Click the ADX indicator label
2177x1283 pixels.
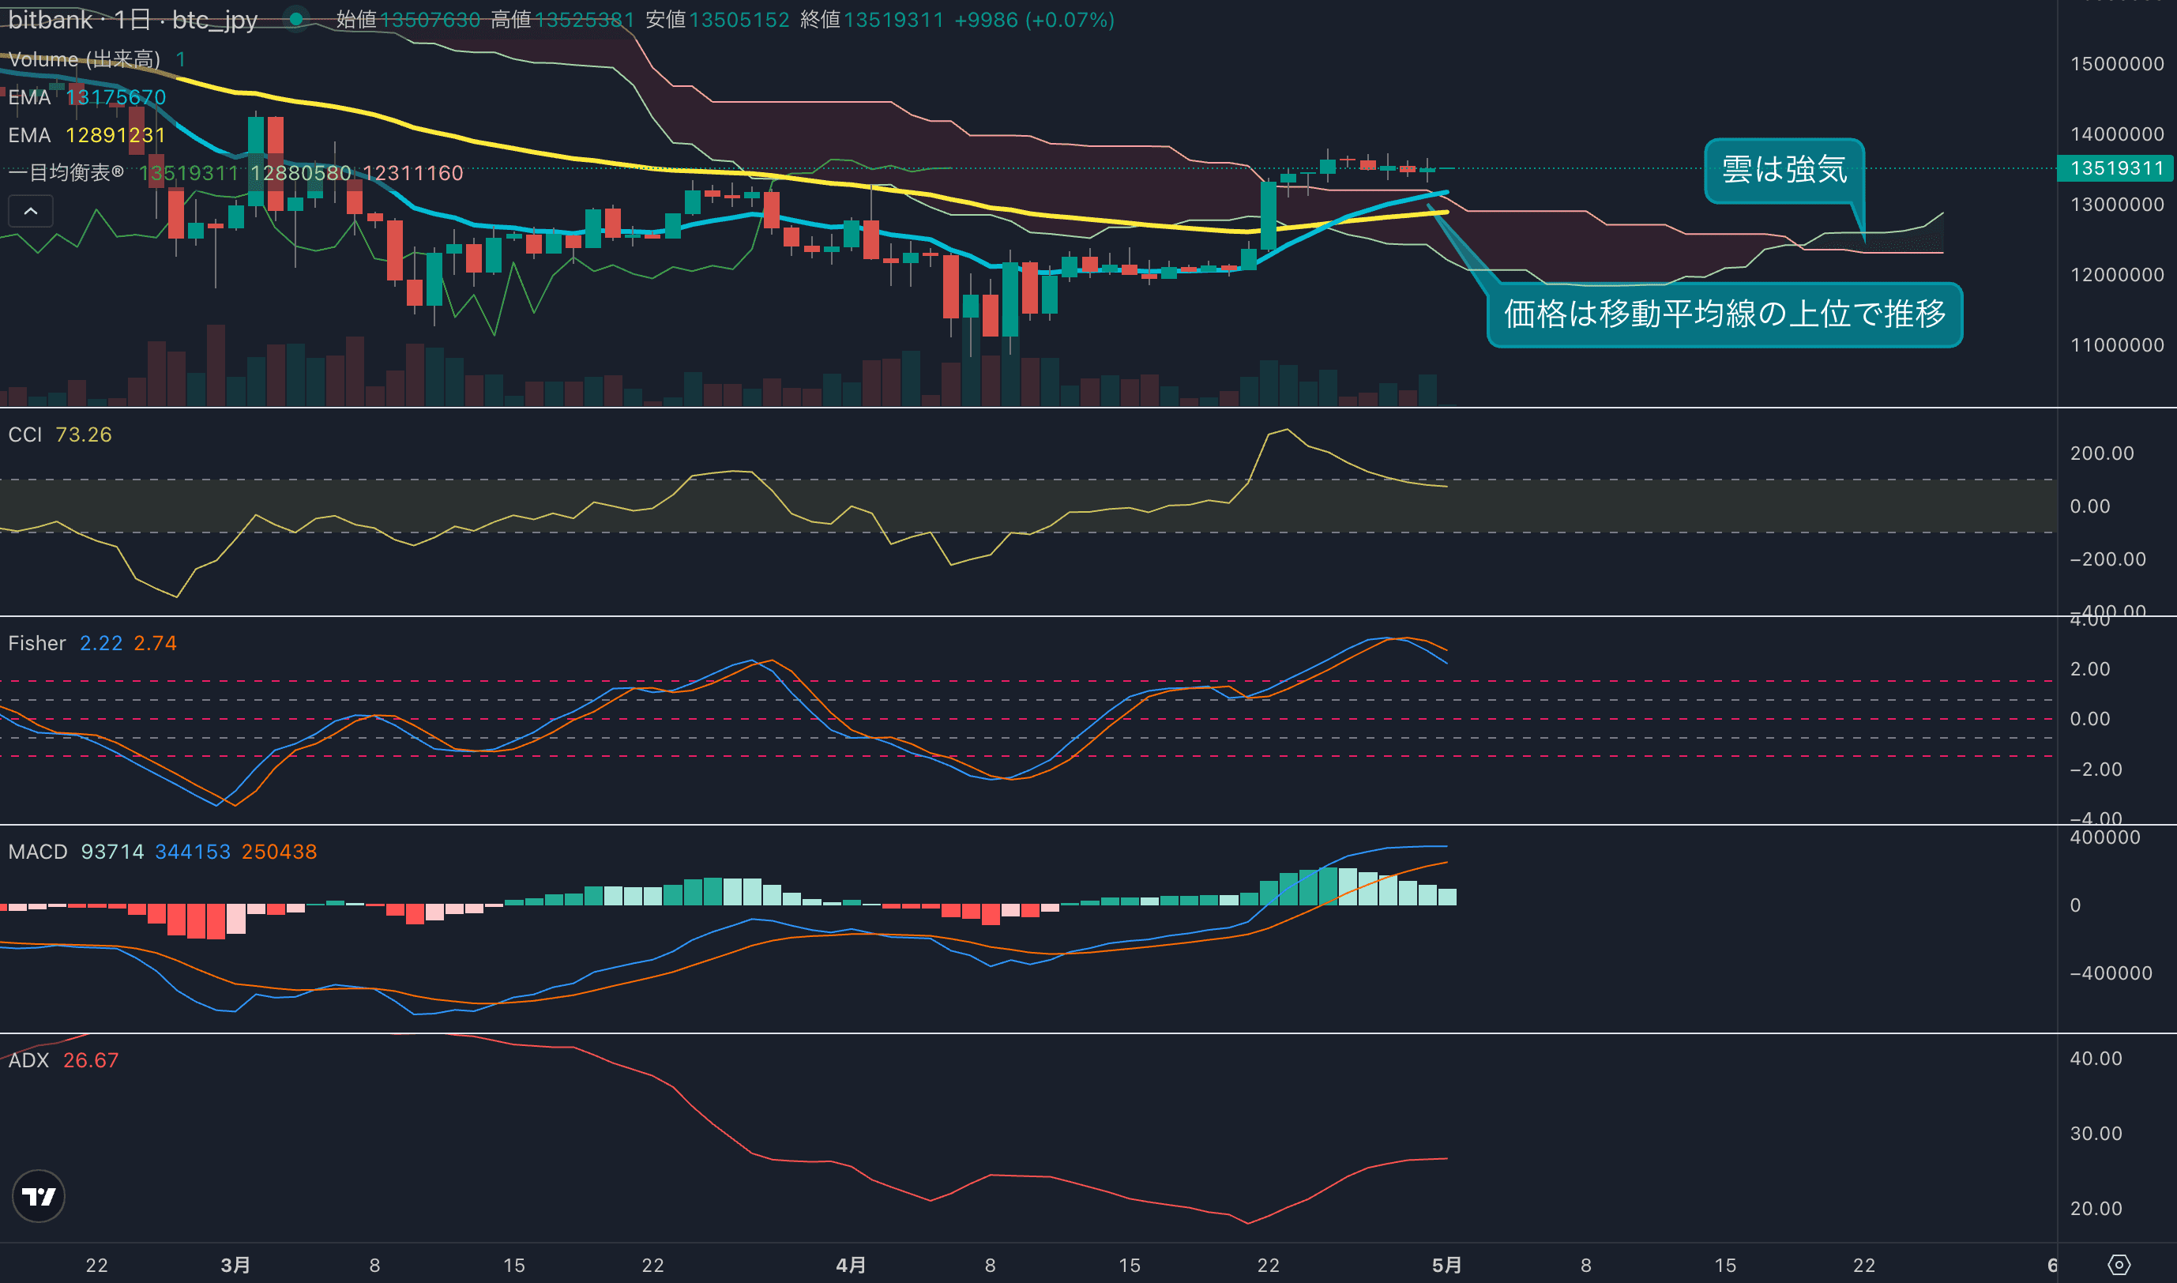point(28,1060)
